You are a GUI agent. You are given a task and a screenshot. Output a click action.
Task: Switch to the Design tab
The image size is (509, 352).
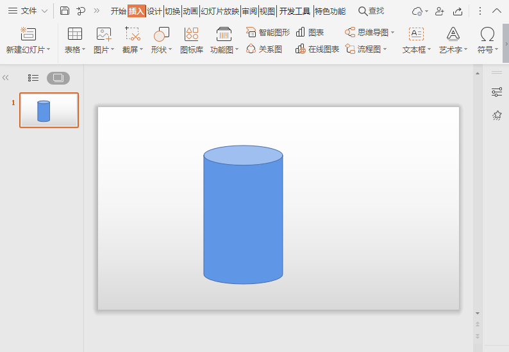(154, 11)
